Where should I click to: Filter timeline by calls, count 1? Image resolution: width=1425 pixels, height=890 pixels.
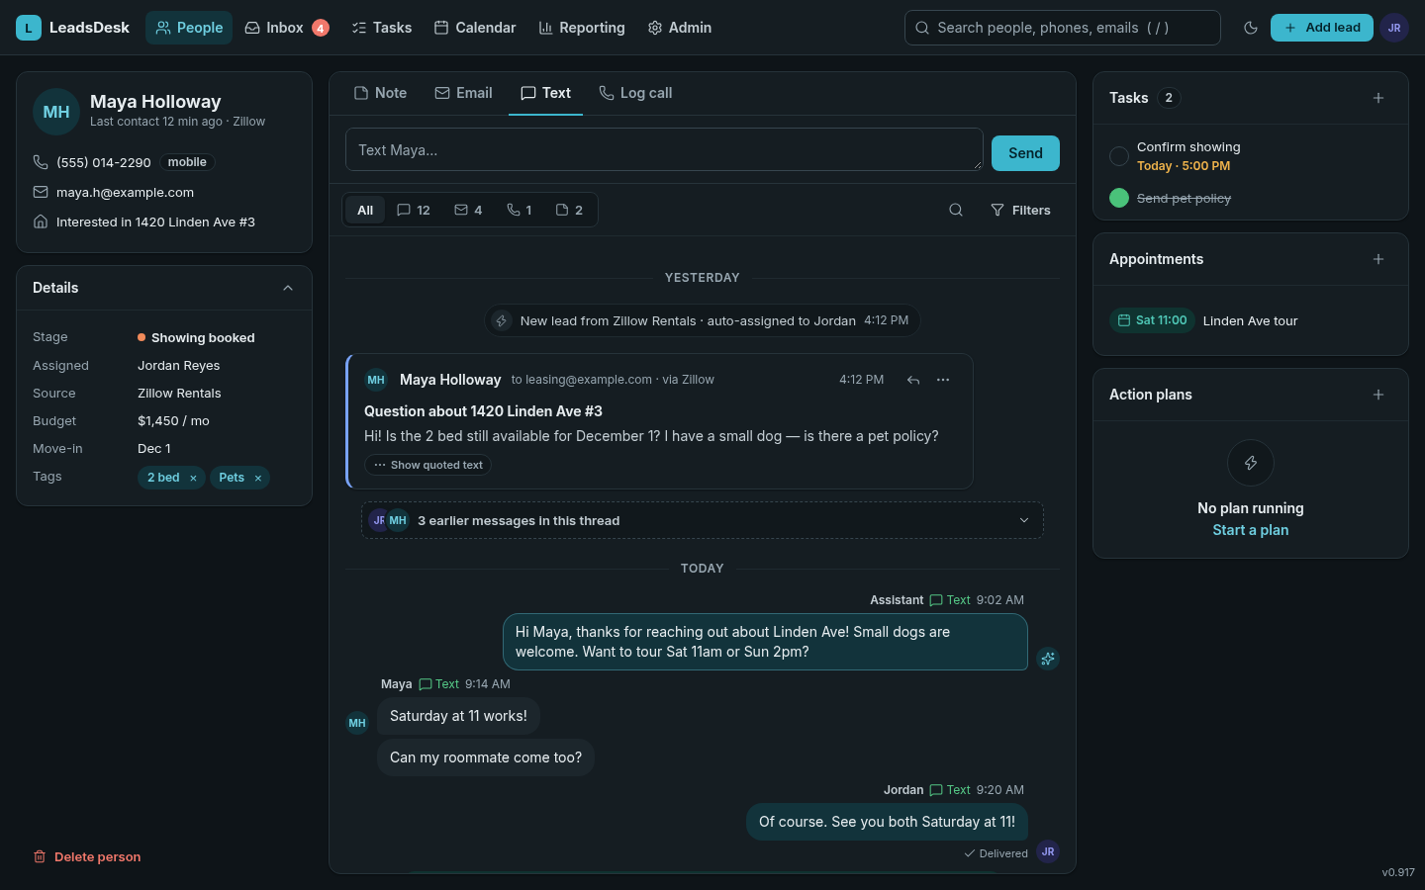tap(520, 210)
